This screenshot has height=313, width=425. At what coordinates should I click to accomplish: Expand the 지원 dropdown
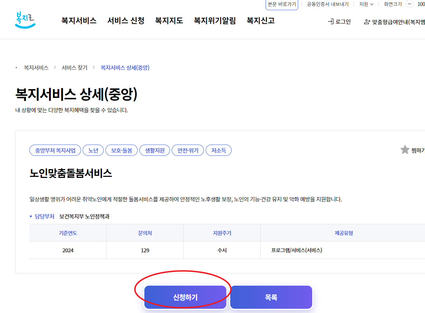click(x=366, y=4)
